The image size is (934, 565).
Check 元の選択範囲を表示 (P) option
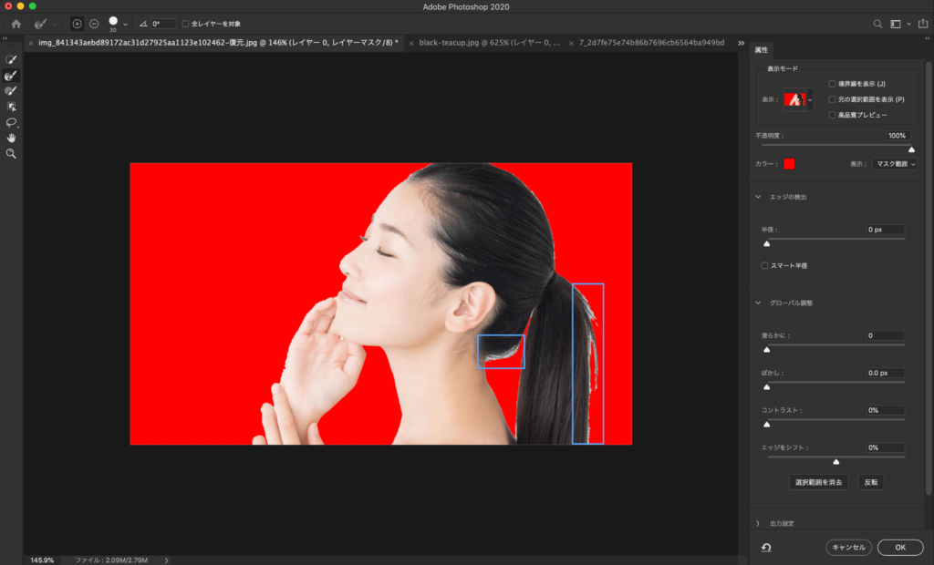832,99
